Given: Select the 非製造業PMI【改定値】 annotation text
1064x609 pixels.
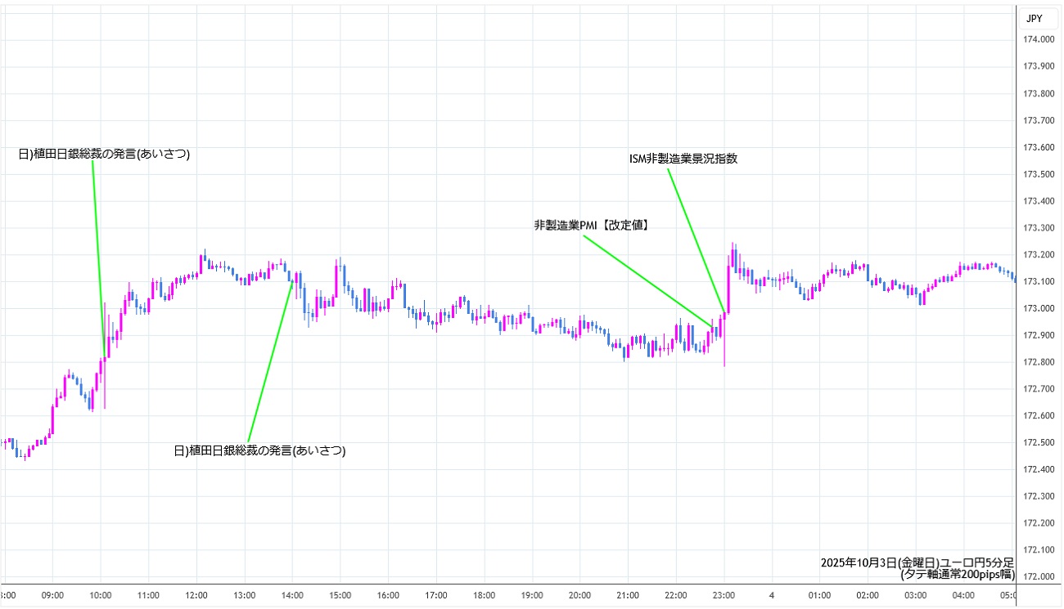Looking at the screenshot, I should (x=593, y=224).
